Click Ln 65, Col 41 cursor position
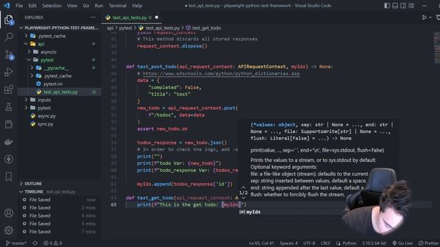The image size is (440, 247). point(261,243)
